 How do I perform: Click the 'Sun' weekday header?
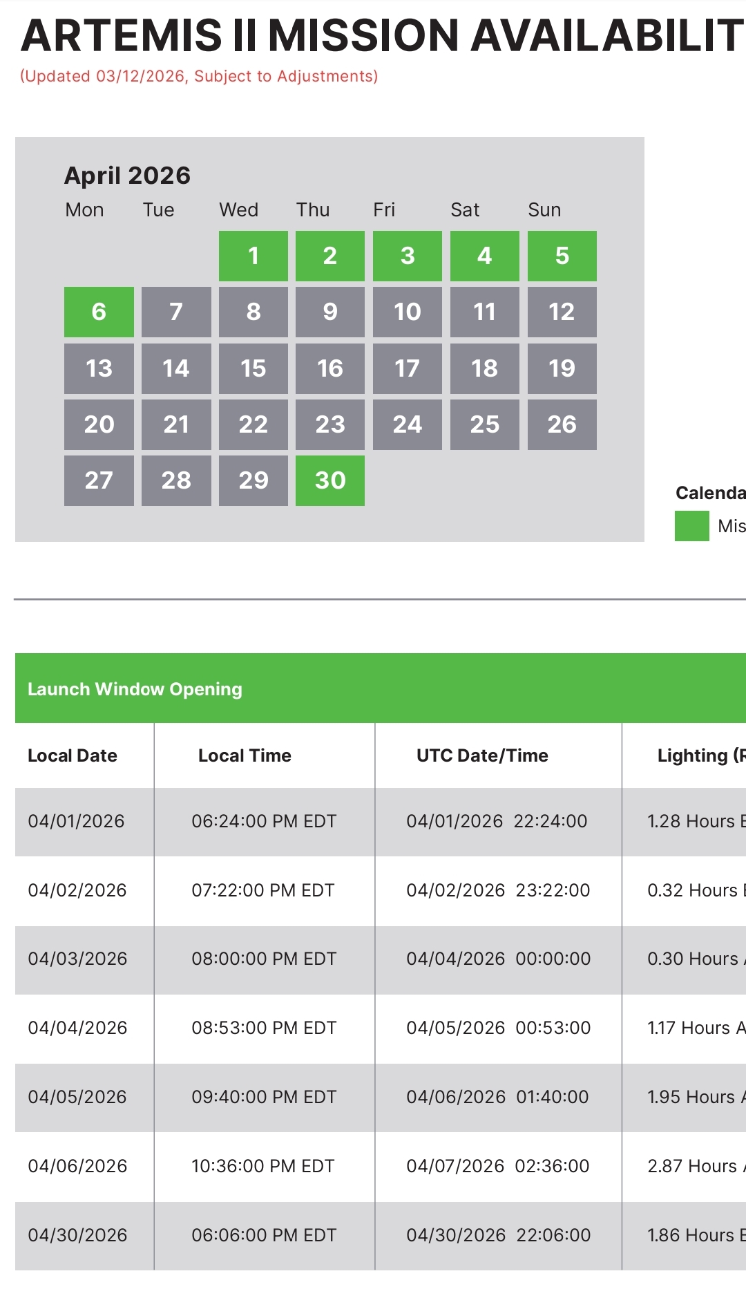pyautogui.click(x=544, y=210)
